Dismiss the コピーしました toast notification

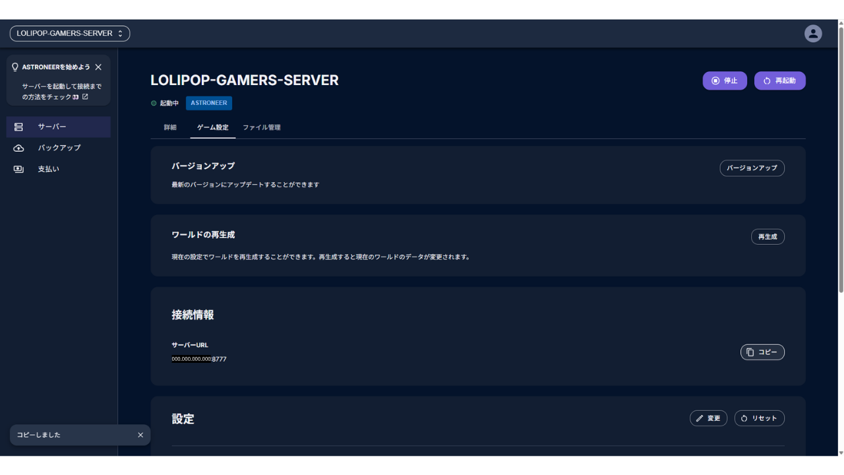click(x=140, y=435)
